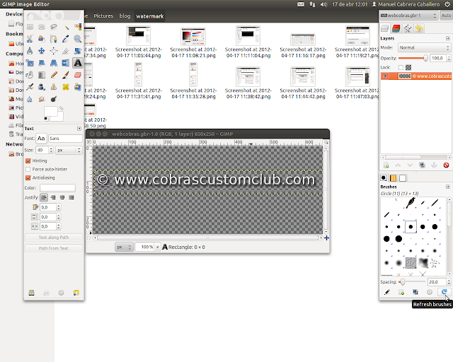Toggle the Antialiasing checkbox
Screen dimensions: 453x362
pyautogui.click(x=28, y=178)
